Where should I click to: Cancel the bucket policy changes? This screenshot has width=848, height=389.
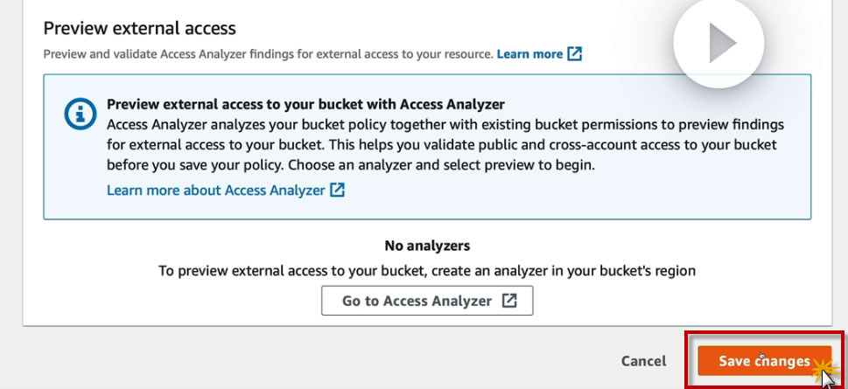point(643,361)
